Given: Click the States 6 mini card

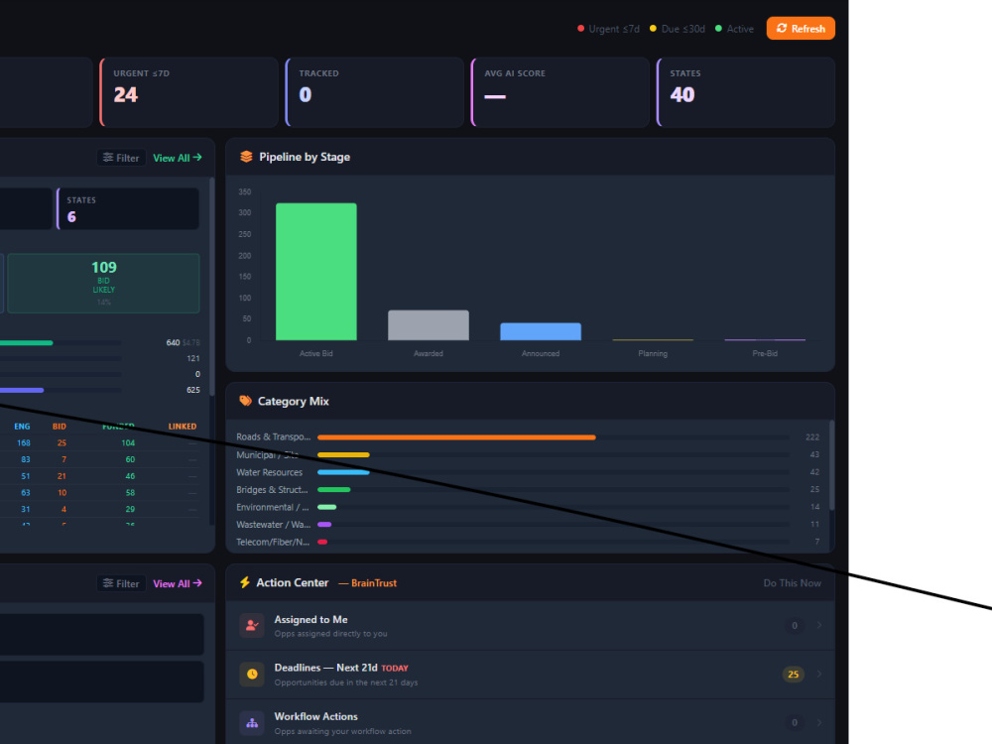Looking at the screenshot, I should (128, 208).
